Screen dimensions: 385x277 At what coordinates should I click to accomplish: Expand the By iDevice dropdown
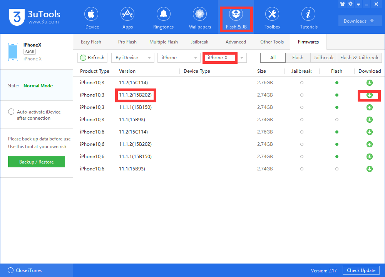[x=132, y=58]
